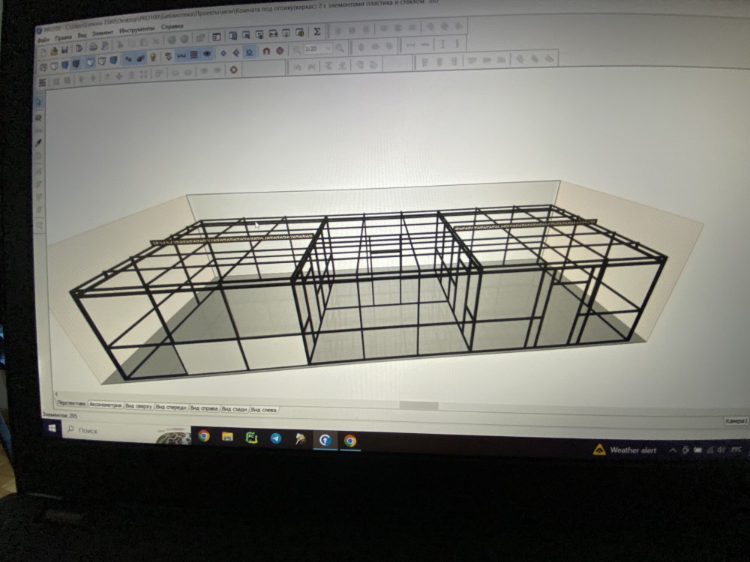Switch to the Вид сверху tab
Screen dimensions: 750x562
139,406
